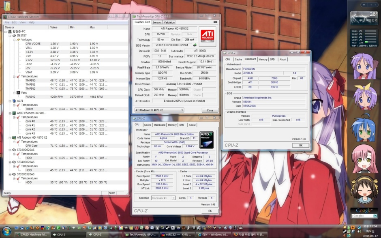The height and width of the screenshot is (238, 381).
Task: Open the Help menu in Hardware Monitor
Action: tap(32, 22)
